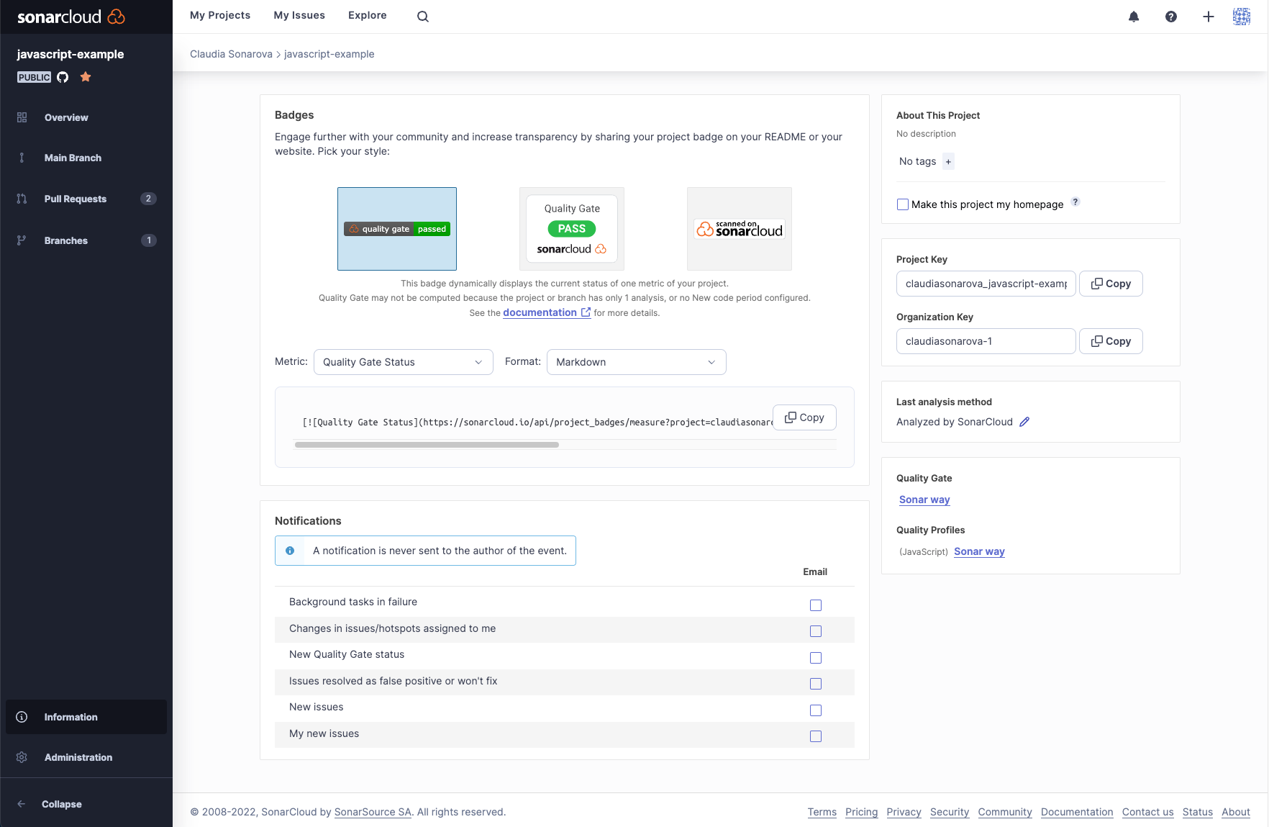Open the SonarSource SA footer link
Image resolution: width=1269 pixels, height=827 pixels.
click(x=373, y=812)
